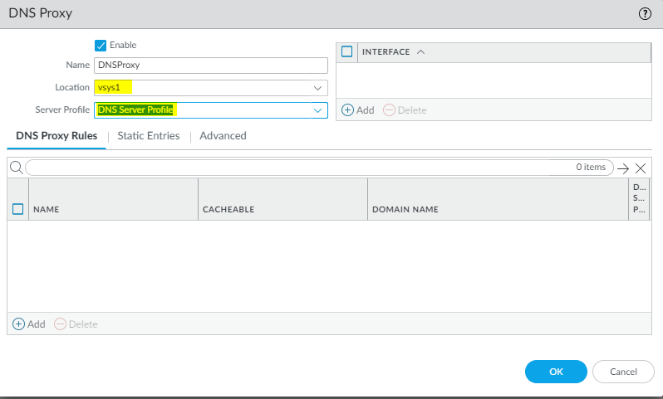Click the search magnifier icon in rules
663x399 pixels.
(x=16, y=168)
